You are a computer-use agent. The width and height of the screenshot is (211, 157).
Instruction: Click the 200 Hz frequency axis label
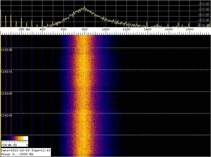click(24, 29)
